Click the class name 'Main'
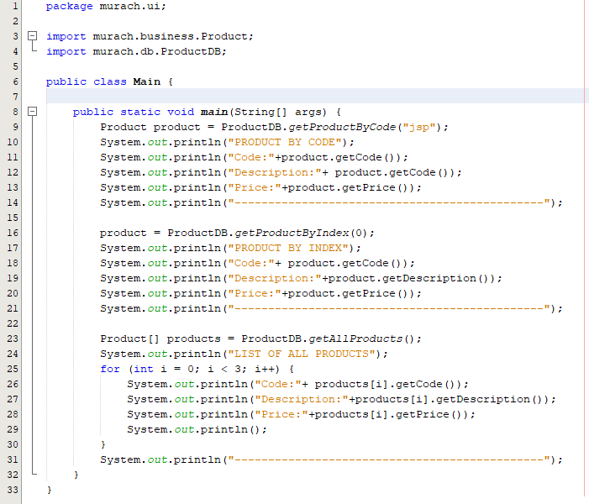This screenshot has height=504, width=589. tap(146, 81)
